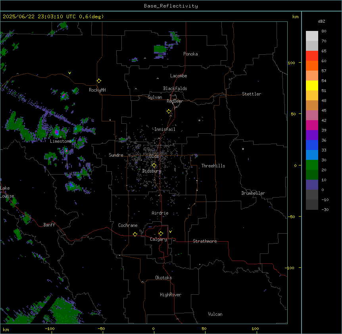Click the Olds label
Screen dimensions: 342x334
pyautogui.click(x=154, y=156)
